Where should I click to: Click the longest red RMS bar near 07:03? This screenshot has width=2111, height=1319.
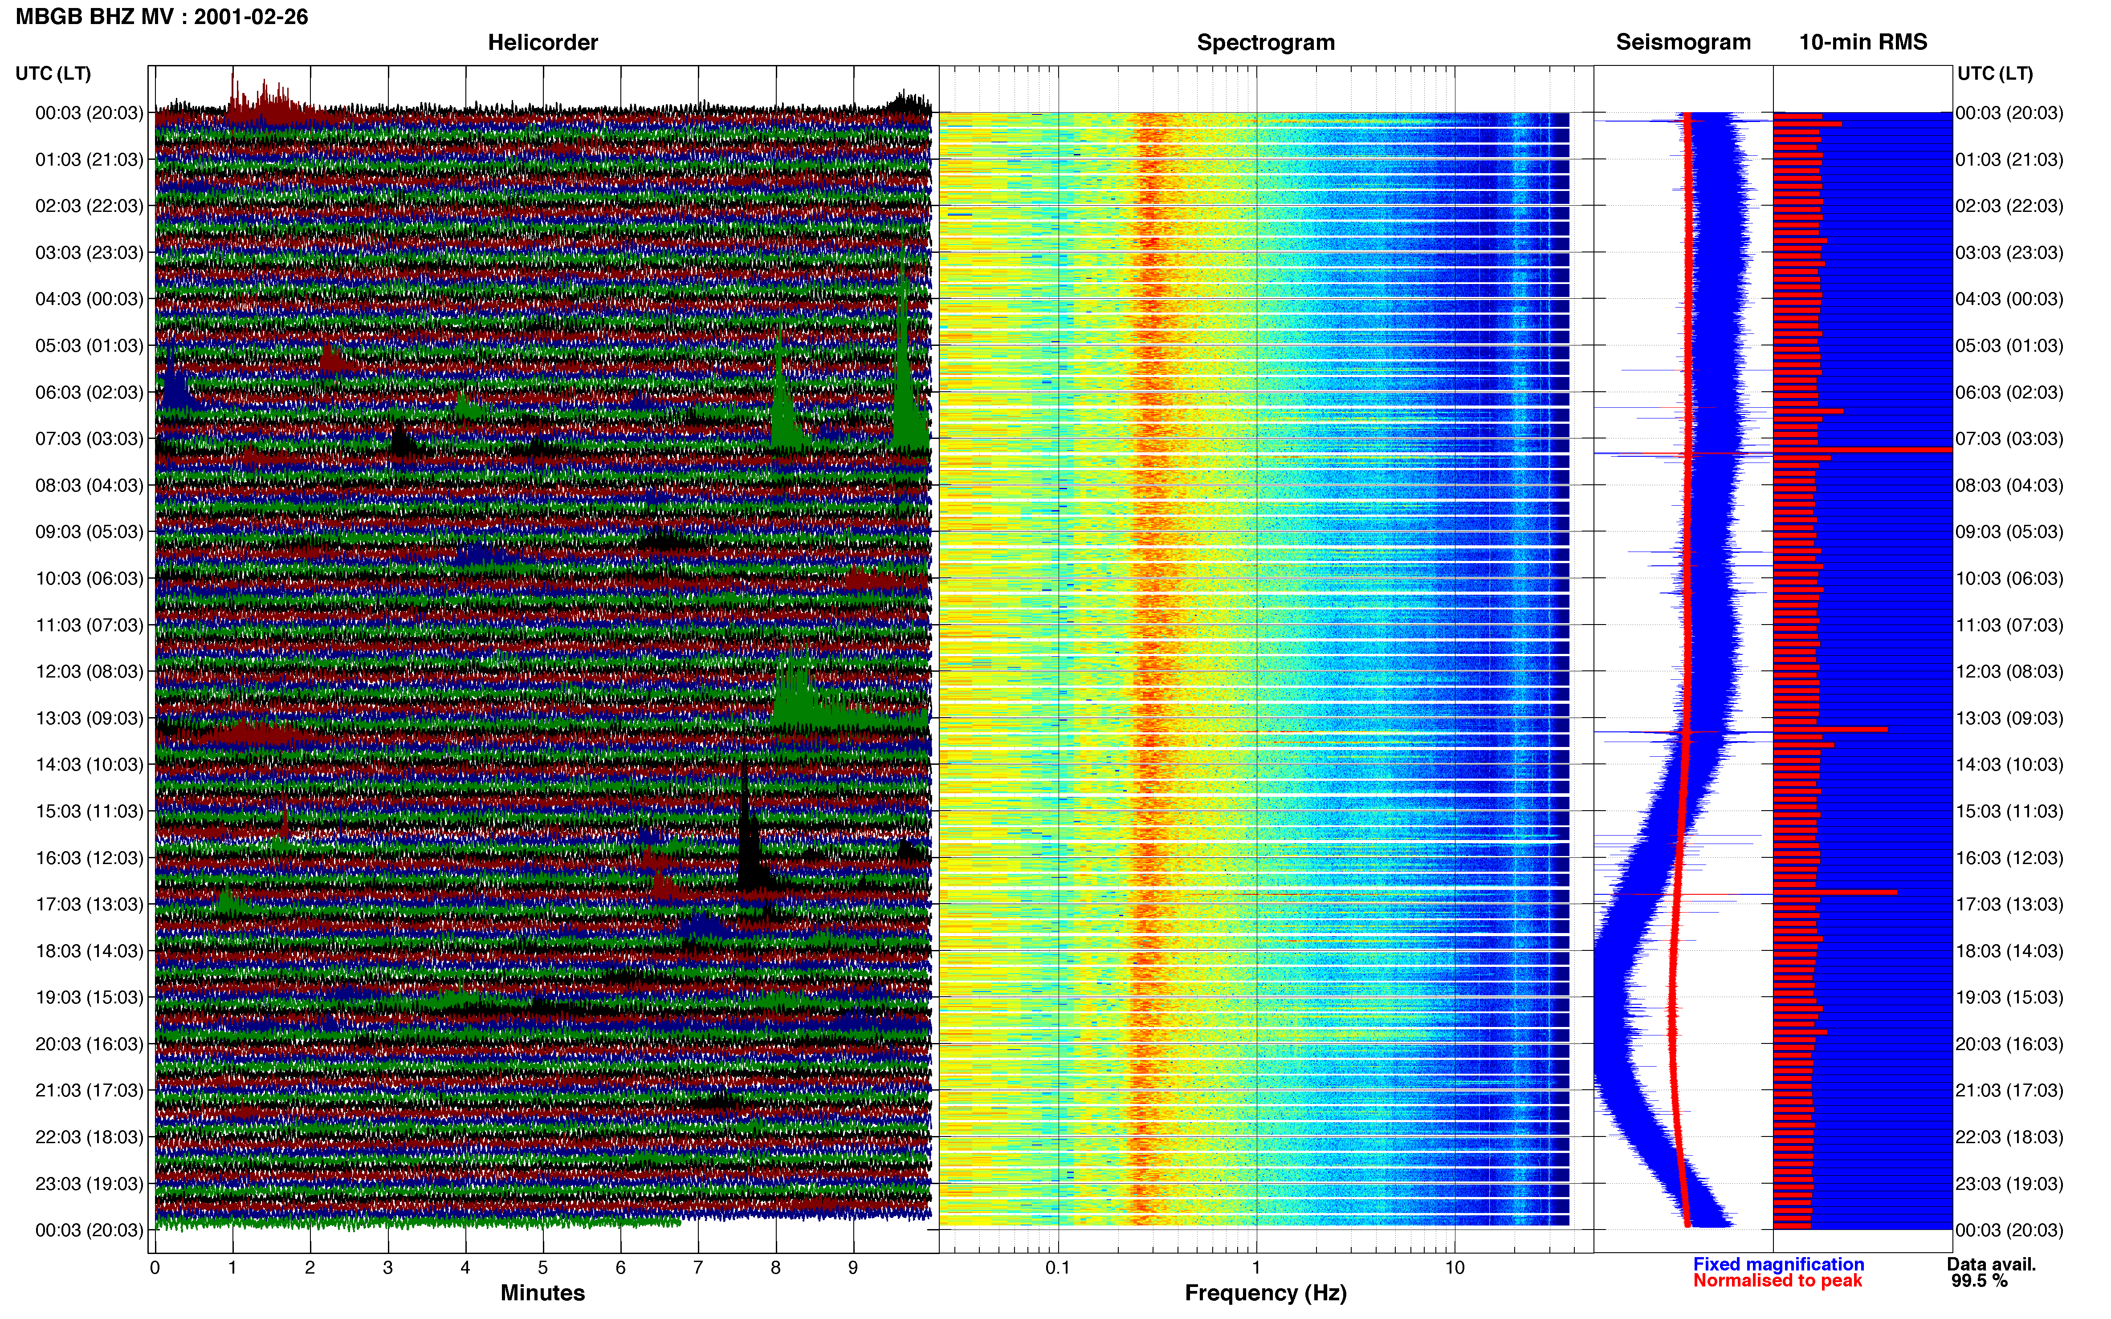(1862, 449)
